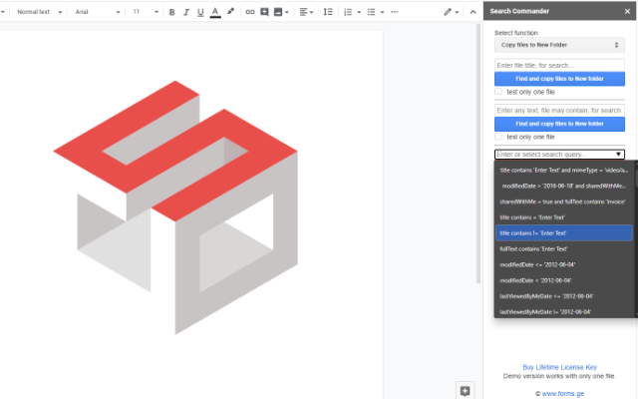The height and width of the screenshot is (399, 638).
Task: Show more toolbar options ellipsis
Action: pos(394,12)
